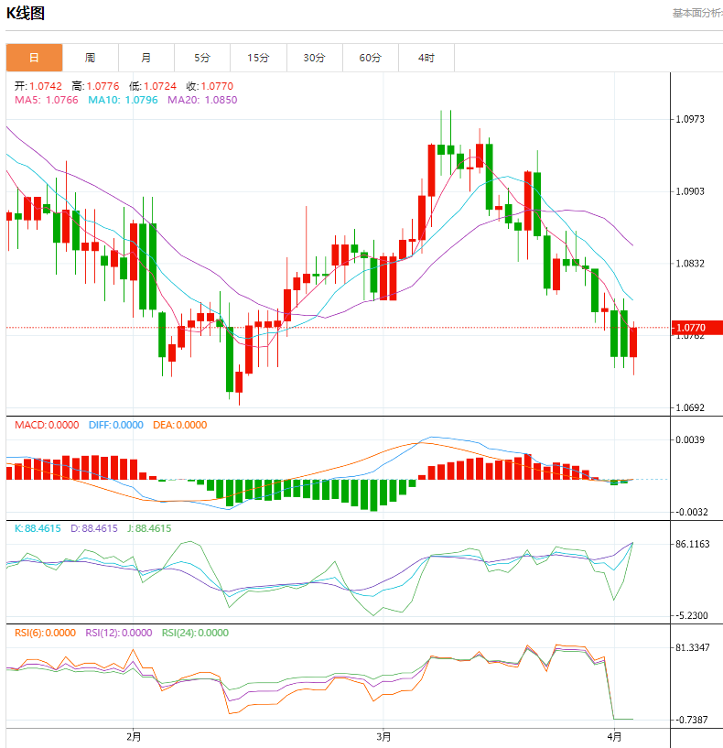Switch to the 4时 interval tab
The width and height of the screenshot is (723, 748).
(x=426, y=58)
